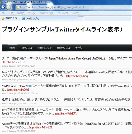The image size is (132, 134).
Task: Open a new blank tab
Action: coord(81,19)
